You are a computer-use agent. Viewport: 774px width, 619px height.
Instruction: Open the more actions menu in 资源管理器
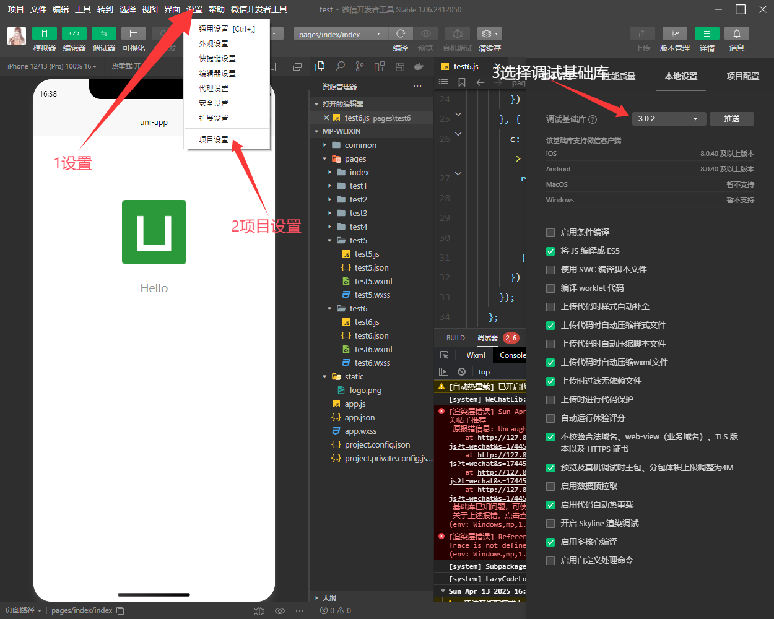tap(417, 87)
